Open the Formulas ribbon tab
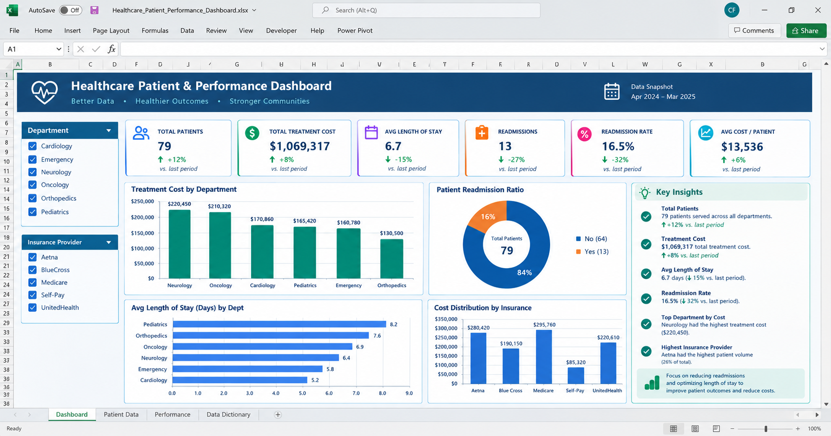The height and width of the screenshot is (436, 831). (155, 30)
